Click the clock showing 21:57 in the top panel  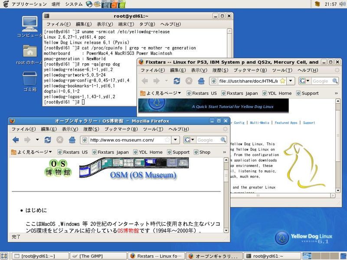[331, 4]
